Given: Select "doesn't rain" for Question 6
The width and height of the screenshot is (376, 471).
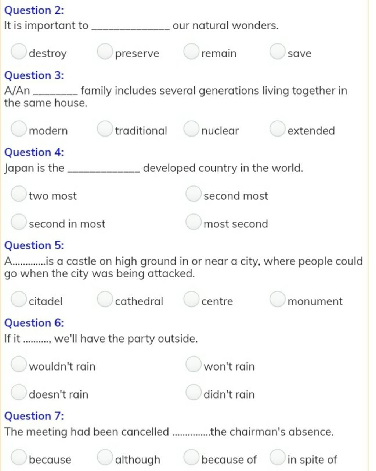Looking at the screenshot, I should click(x=18, y=392).
